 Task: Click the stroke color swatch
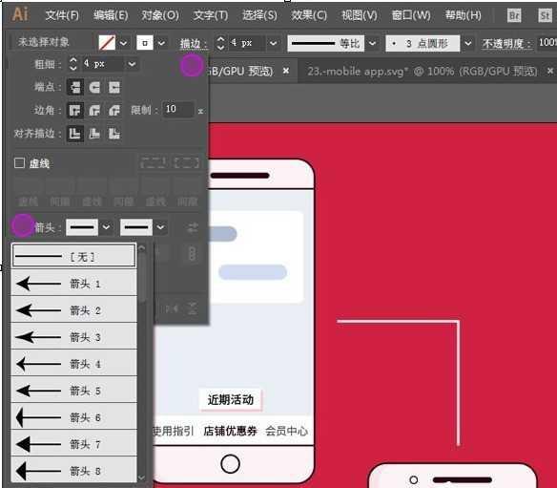click(145, 43)
